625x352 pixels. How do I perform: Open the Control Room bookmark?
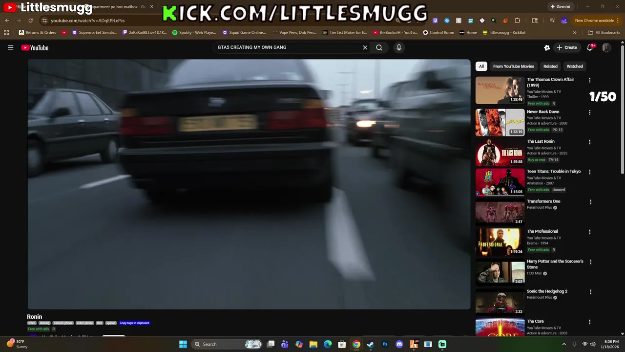pyautogui.click(x=438, y=33)
